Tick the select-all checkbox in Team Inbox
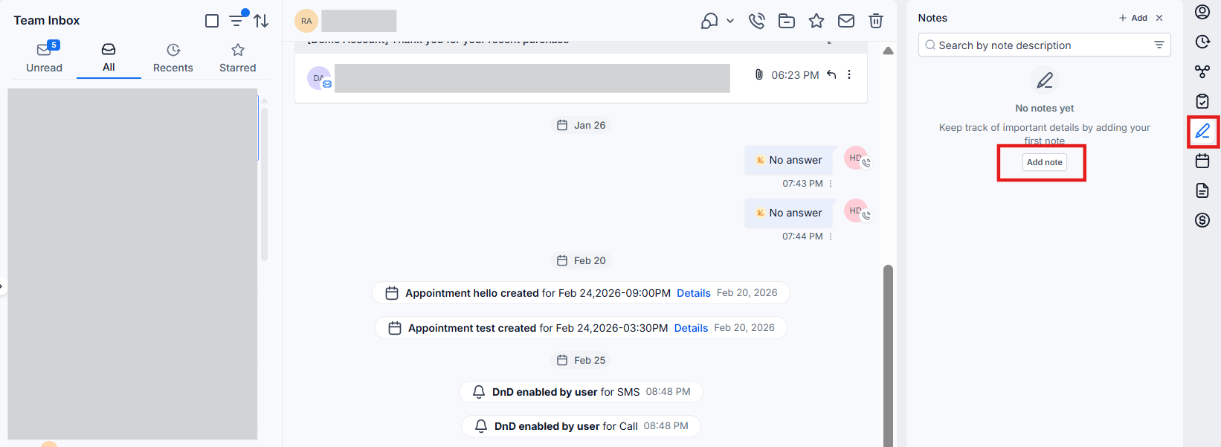 click(x=212, y=21)
